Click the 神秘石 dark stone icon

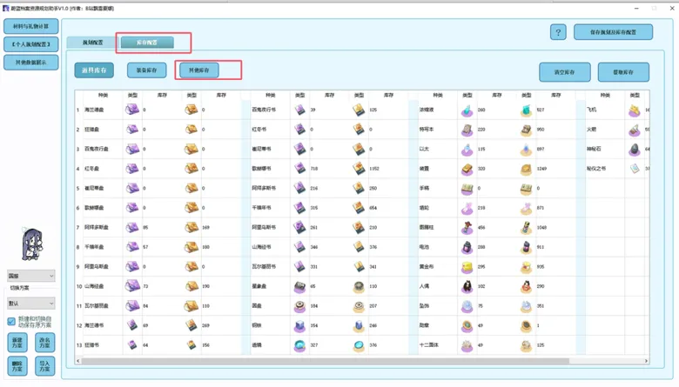[x=635, y=150]
